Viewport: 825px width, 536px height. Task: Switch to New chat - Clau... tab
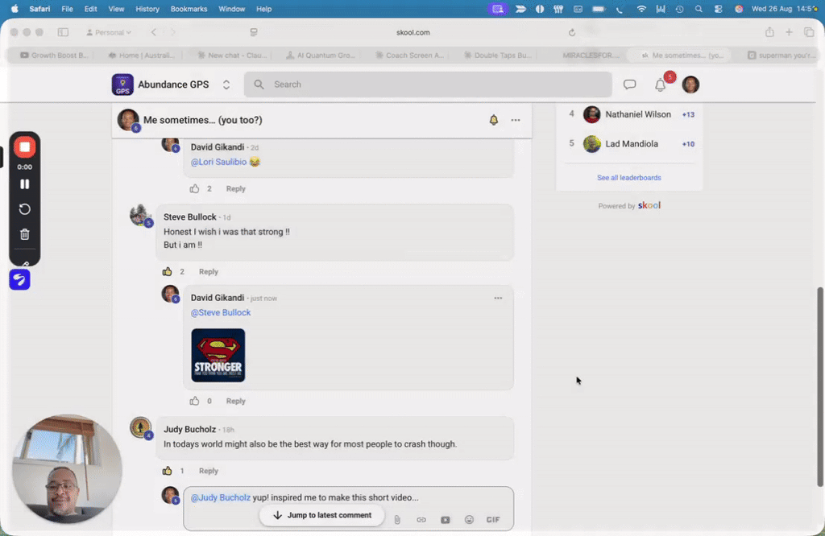pos(232,56)
